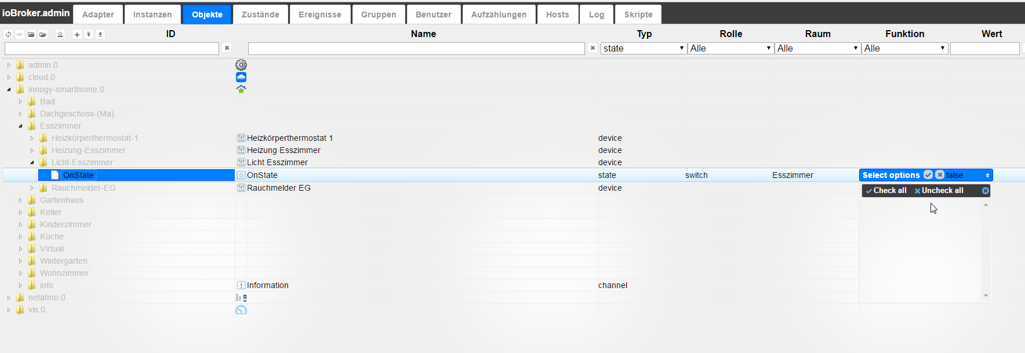The height and width of the screenshot is (353, 1025).
Task: Open the Select options value dropdown
Action: pos(926,175)
